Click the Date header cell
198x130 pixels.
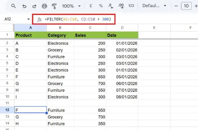tap(122, 35)
